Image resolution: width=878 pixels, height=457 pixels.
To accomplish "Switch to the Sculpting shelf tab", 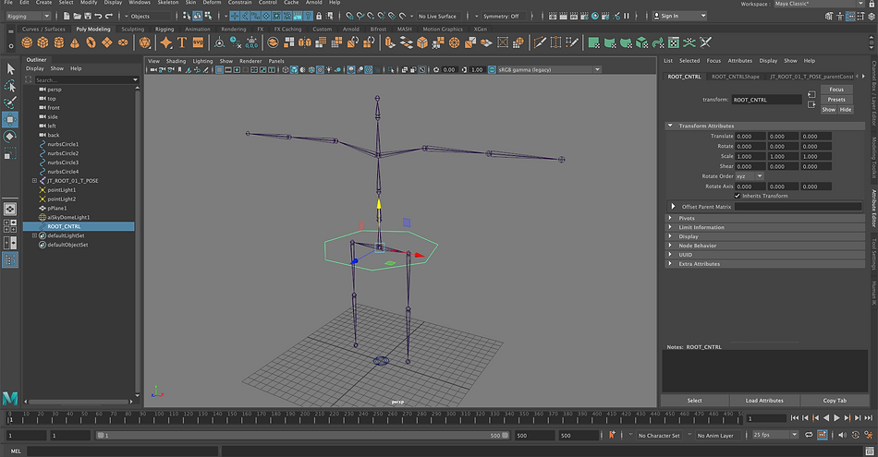I will pyautogui.click(x=133, y=30).
